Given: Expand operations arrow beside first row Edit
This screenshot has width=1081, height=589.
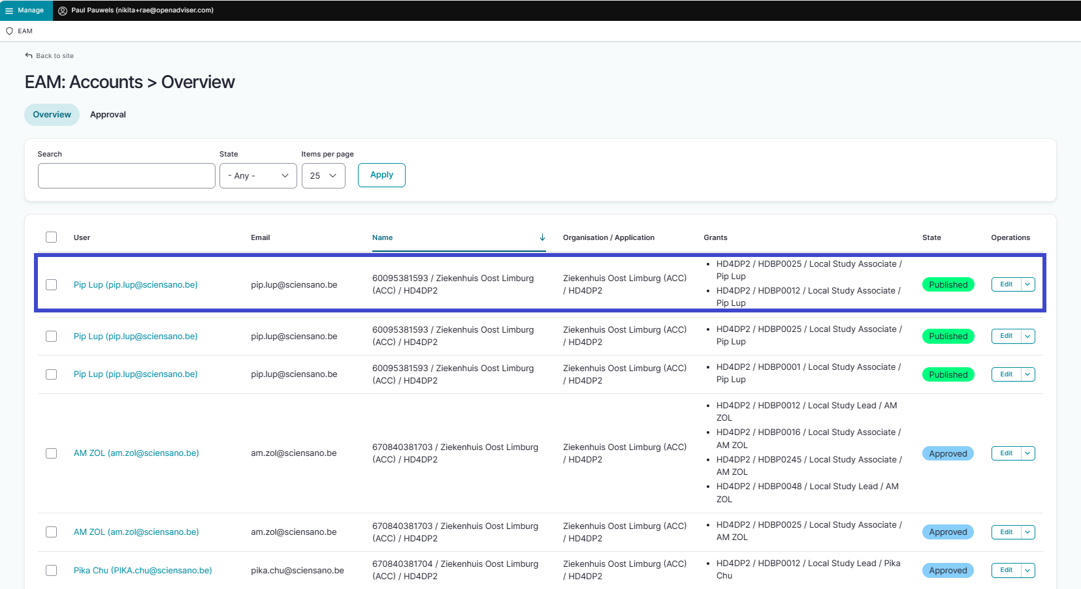Looking at the screenshot, I should pyautogui.click(x=1027, y=284).
